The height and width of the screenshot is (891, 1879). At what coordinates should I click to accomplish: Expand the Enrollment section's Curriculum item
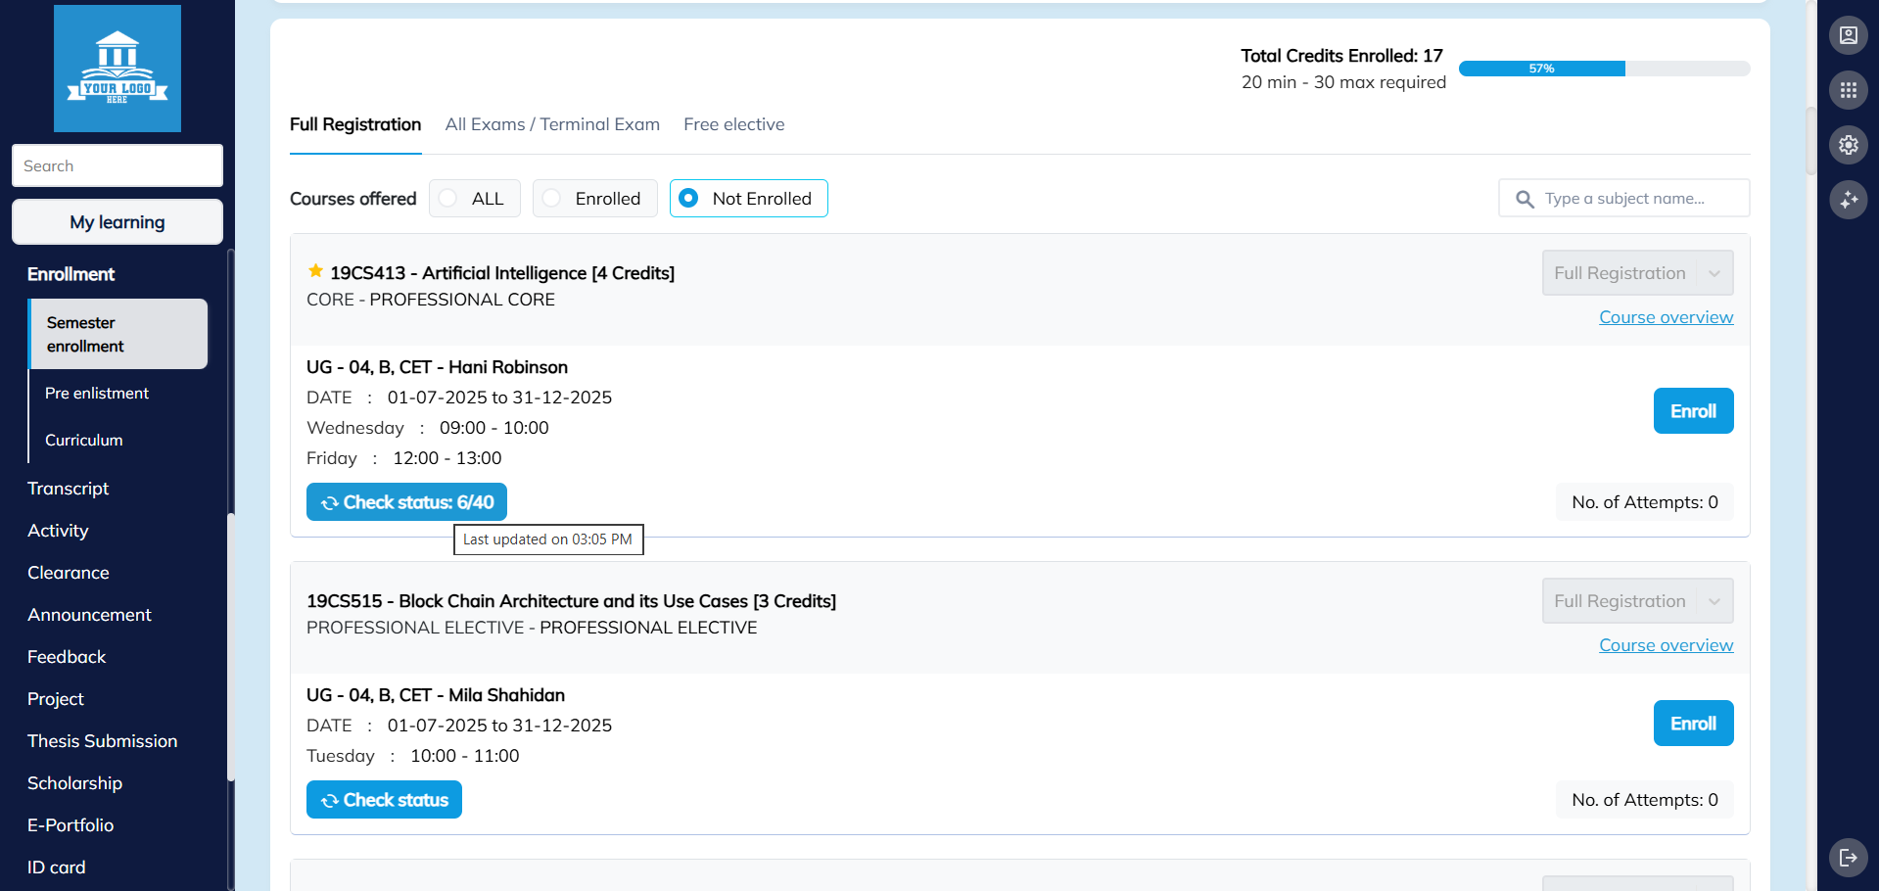click(x=83, y=440)
